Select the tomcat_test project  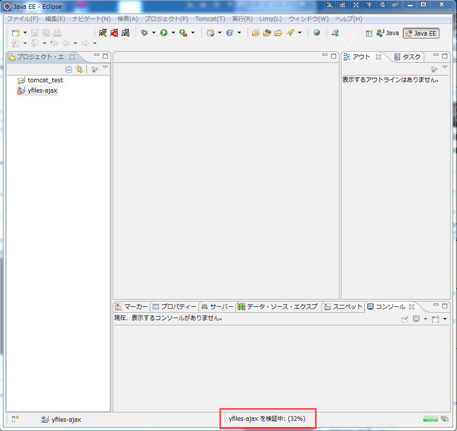tap(45, 80)
